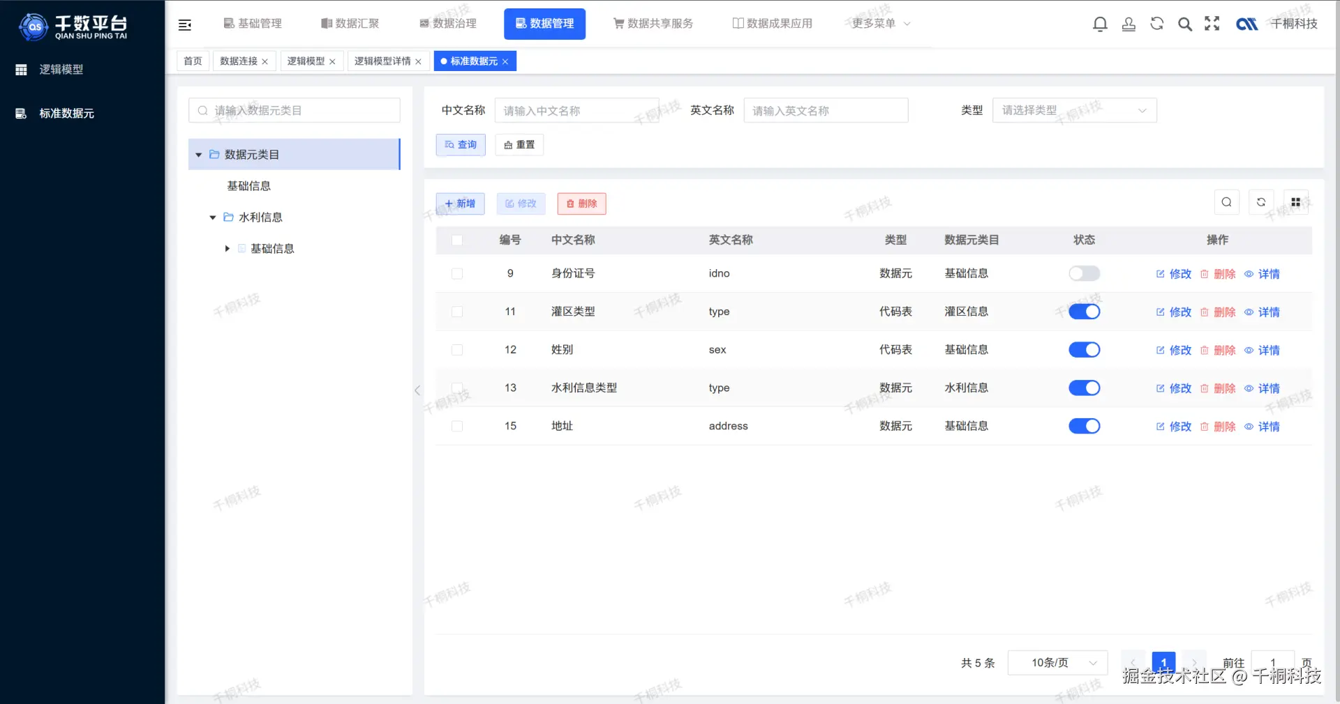Screen dimensions: 1340x704
Task: Click the red 删除 toolbar button
Action: click(x=581, y=204)
